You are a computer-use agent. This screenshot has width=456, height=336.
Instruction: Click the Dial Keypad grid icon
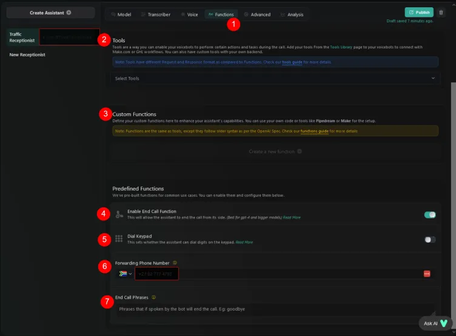119,239
